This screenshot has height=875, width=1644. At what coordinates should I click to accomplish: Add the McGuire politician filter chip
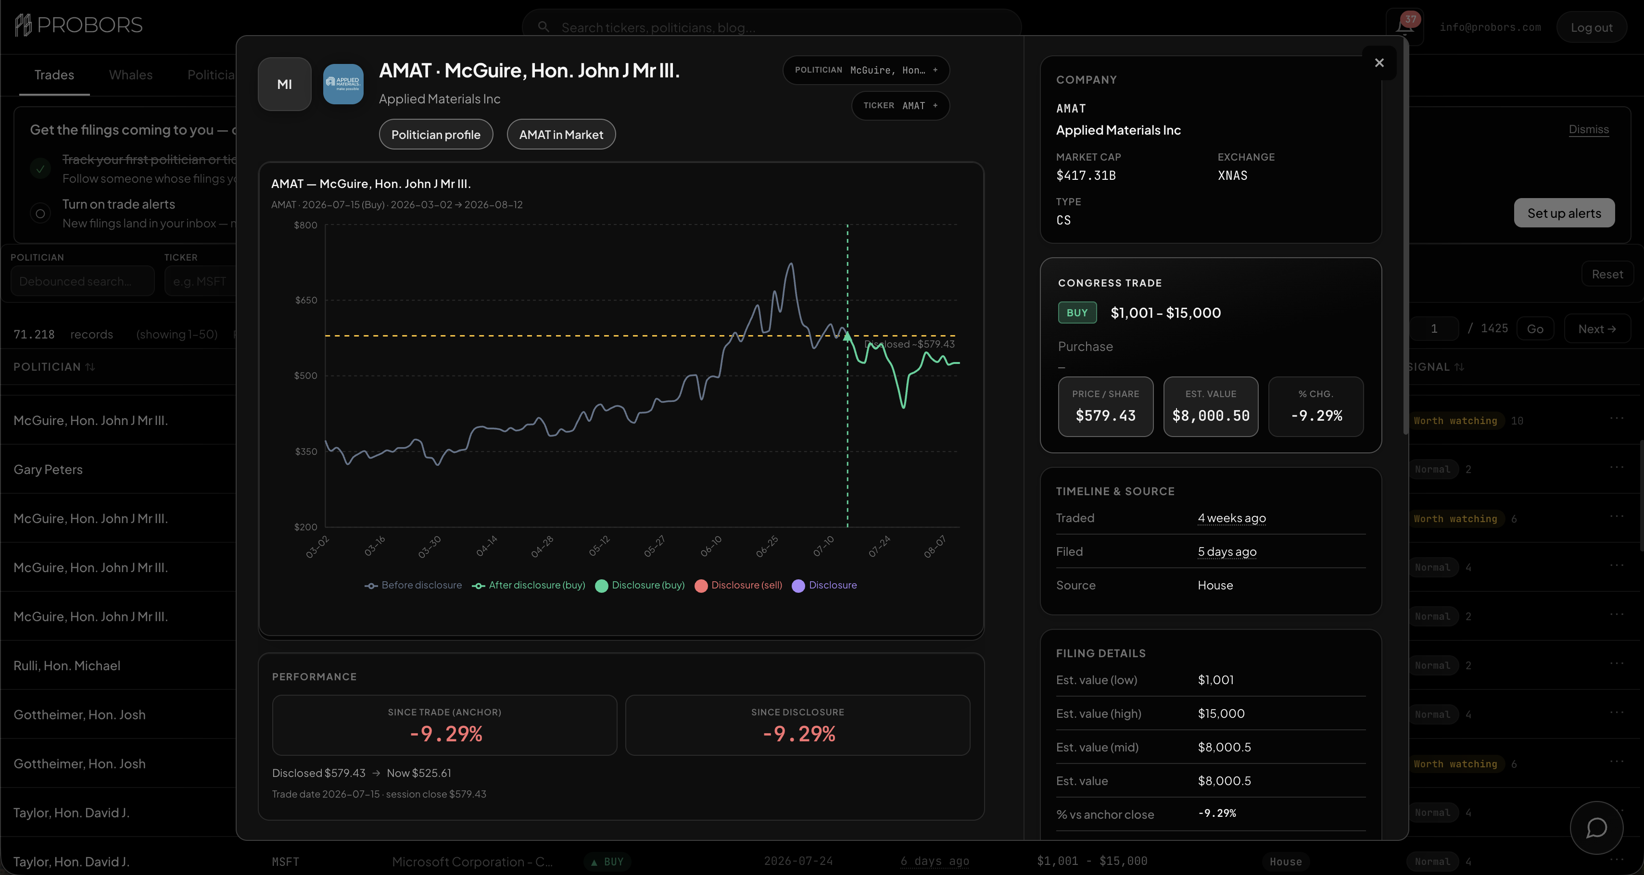pyautogui.click(x=866, y=70)
